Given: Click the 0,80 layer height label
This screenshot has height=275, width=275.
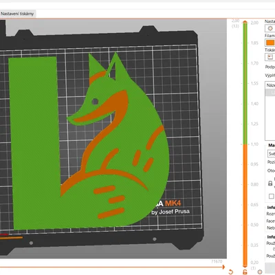Looking at the screenshot, I should pyautogui.click(x=254, y=184).
